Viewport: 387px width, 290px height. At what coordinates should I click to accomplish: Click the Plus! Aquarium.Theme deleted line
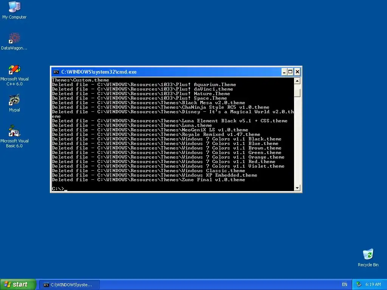click(x=144, y=85)
